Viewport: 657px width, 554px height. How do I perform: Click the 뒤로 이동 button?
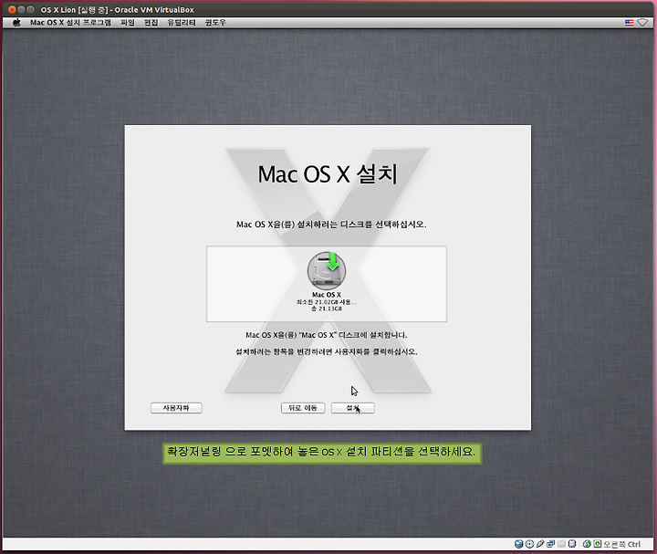(x=303, y=408)
